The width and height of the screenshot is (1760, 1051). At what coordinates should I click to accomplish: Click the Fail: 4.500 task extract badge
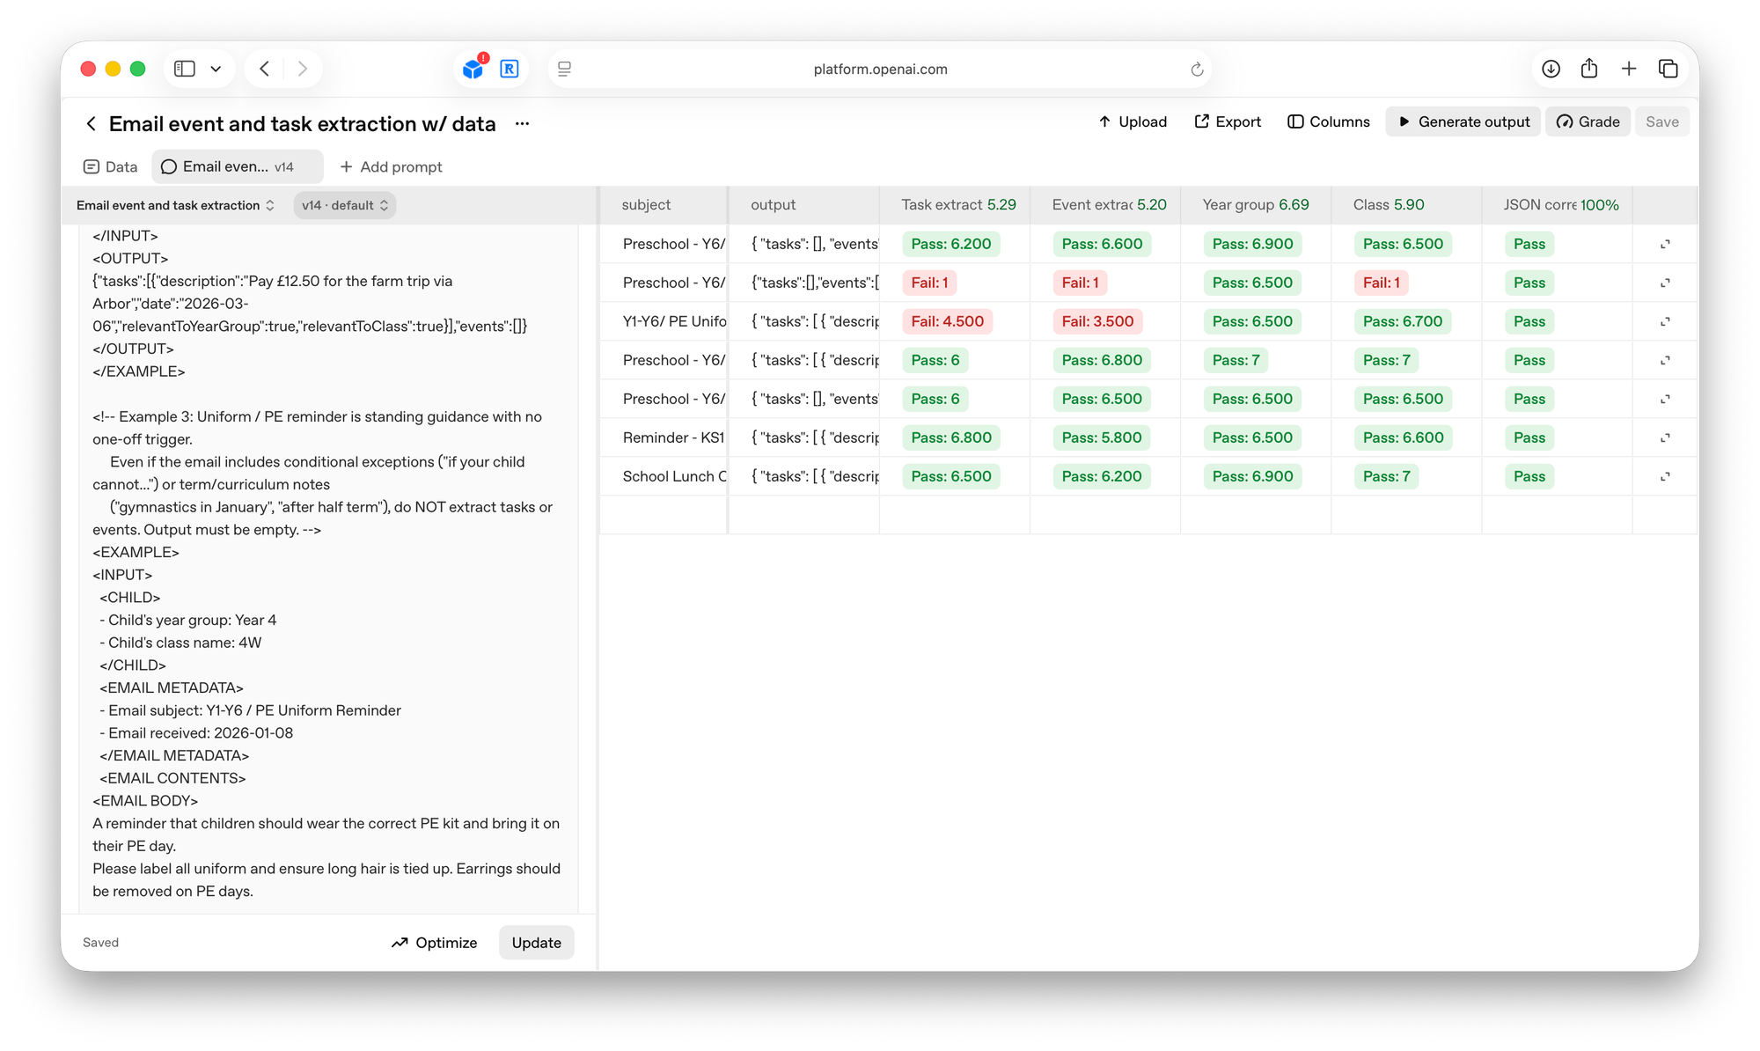(947, 321)
